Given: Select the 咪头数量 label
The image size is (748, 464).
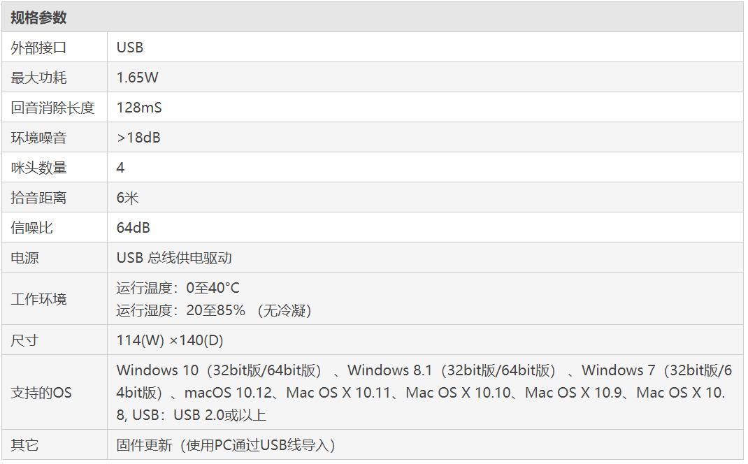Looking at the screenshot, I should click(x=38, y=168).
